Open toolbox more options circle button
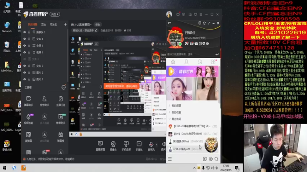This screenshot has height=172, width=307. pos(63,88)
